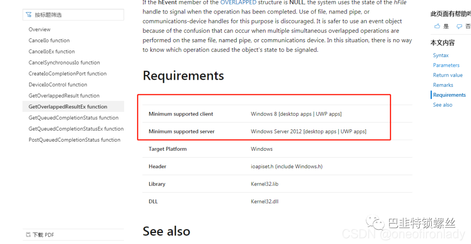The width and height of the screenshot is (471, 244).
Task: Open CancelIo function page
Action: point(49,41)
